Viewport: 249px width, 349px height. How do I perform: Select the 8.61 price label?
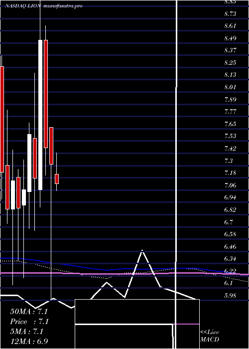230,26
